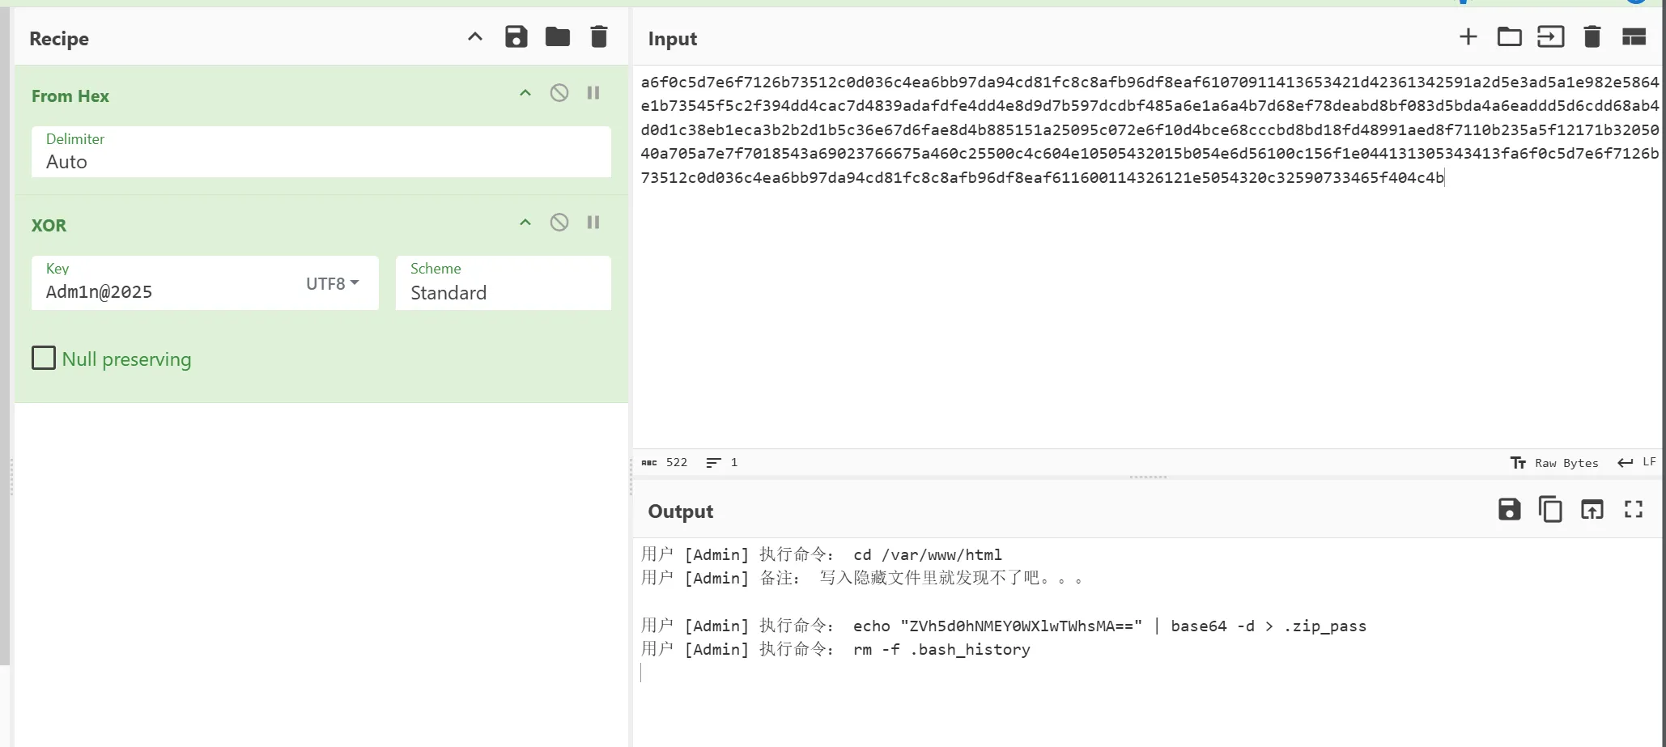Clear the recipe with trash icon

tap(598, 37)
